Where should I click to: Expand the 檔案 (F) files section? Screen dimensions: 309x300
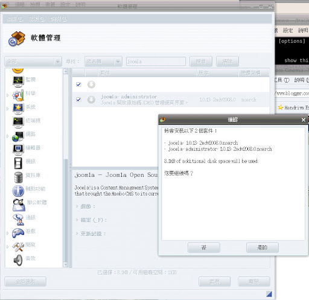click(x=77, y=220)
